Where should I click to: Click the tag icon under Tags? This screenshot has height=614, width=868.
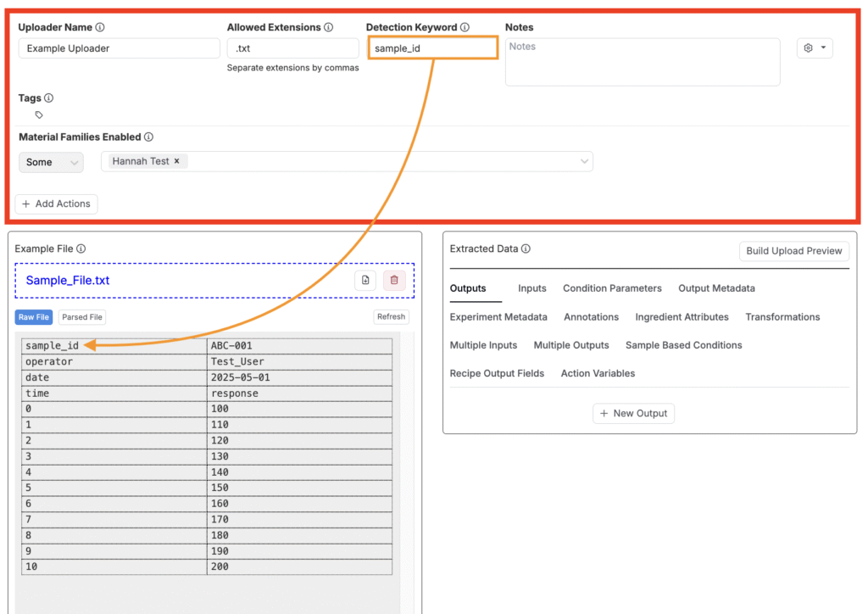[x=39, y=114]
